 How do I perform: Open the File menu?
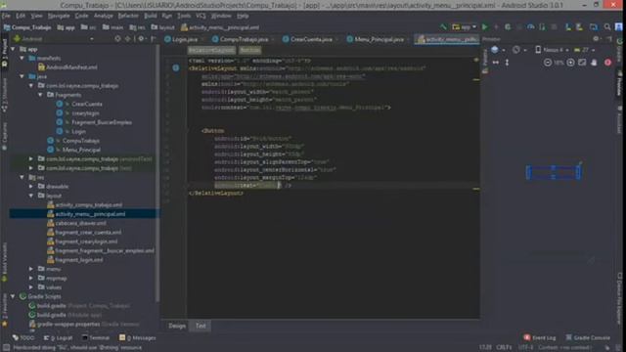[6, 16]
